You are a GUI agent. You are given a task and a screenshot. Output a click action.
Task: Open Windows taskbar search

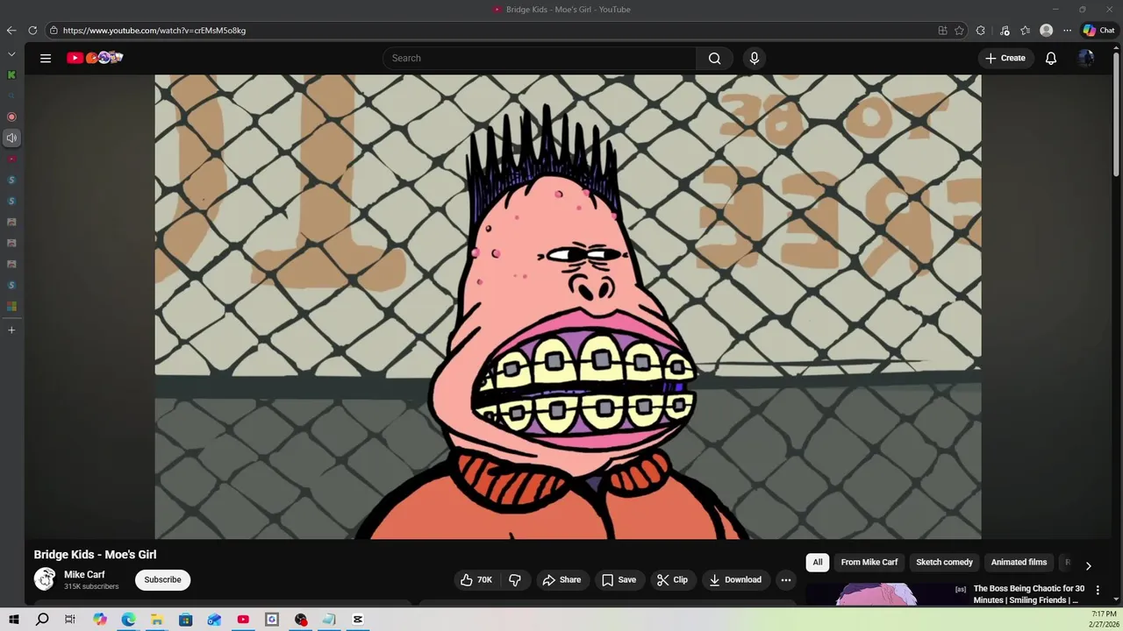click(42, 620)
